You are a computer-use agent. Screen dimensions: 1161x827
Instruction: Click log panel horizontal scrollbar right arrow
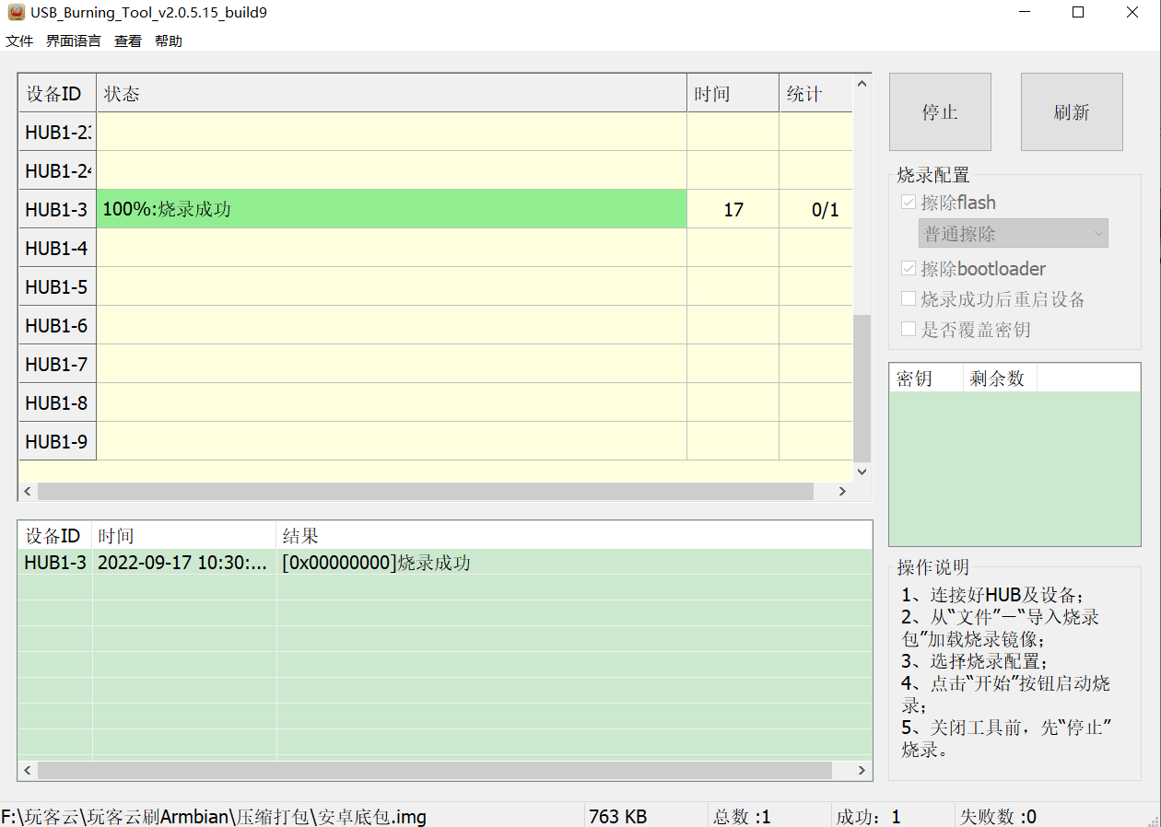click(862, 770)
